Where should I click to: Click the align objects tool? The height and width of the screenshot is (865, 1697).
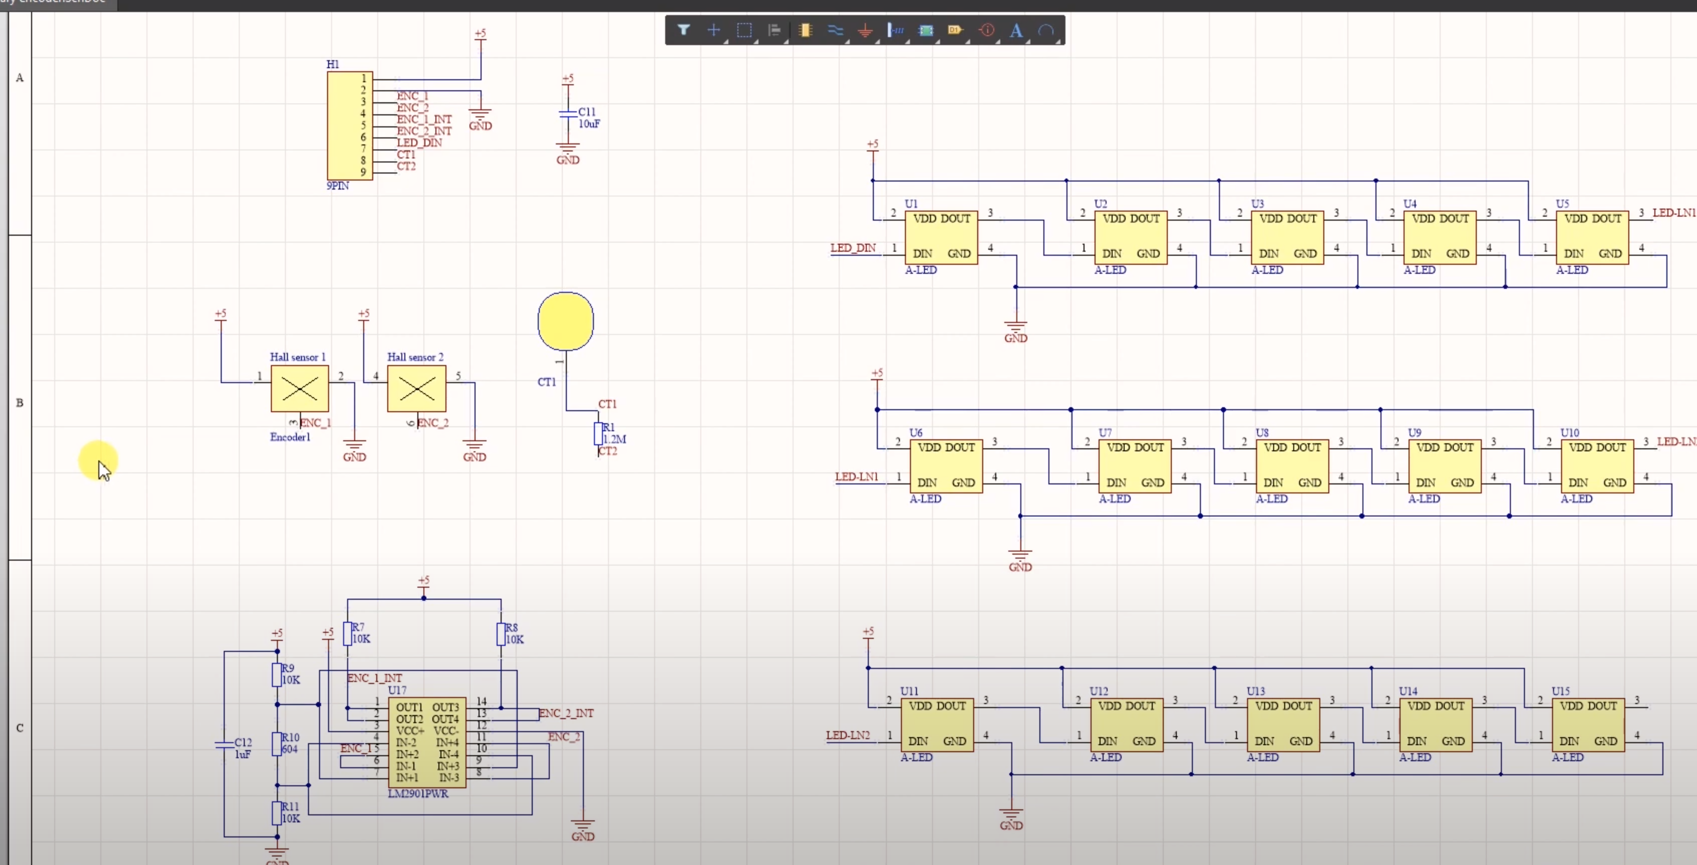tap(775, 30)
